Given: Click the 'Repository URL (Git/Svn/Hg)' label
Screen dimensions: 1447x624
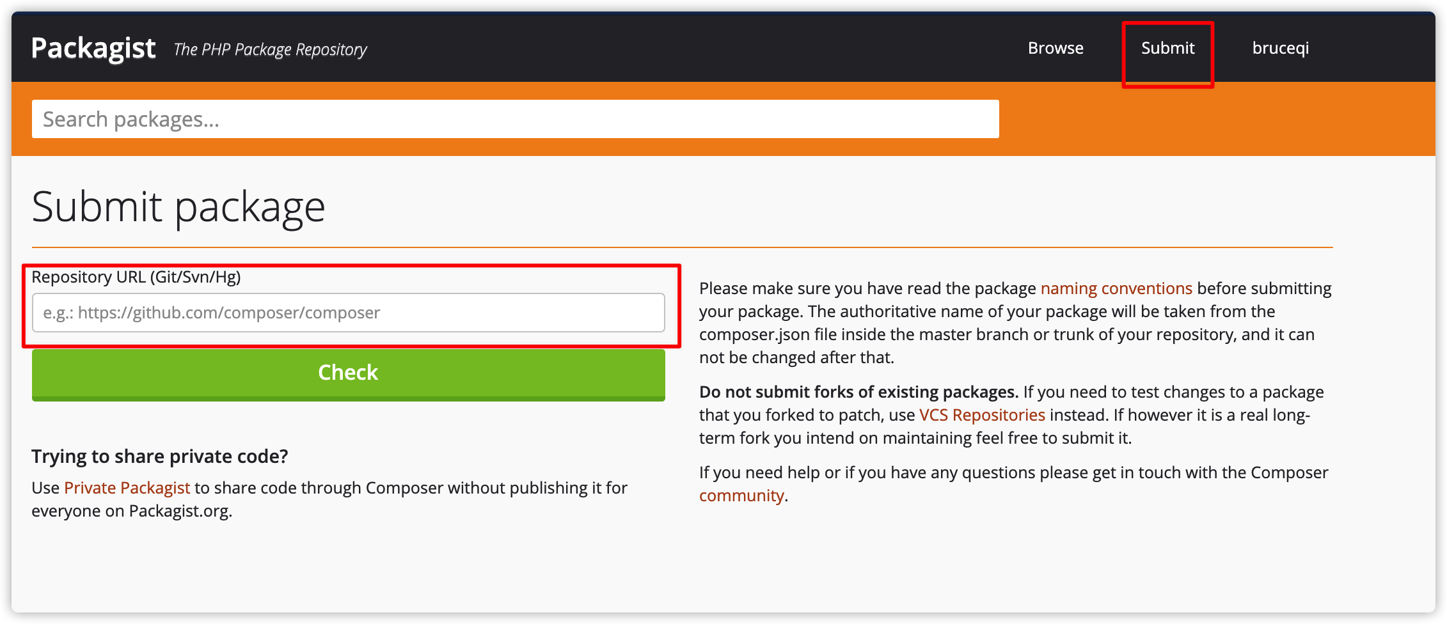Looking at the screenshot, I should [x=136, y=277].
